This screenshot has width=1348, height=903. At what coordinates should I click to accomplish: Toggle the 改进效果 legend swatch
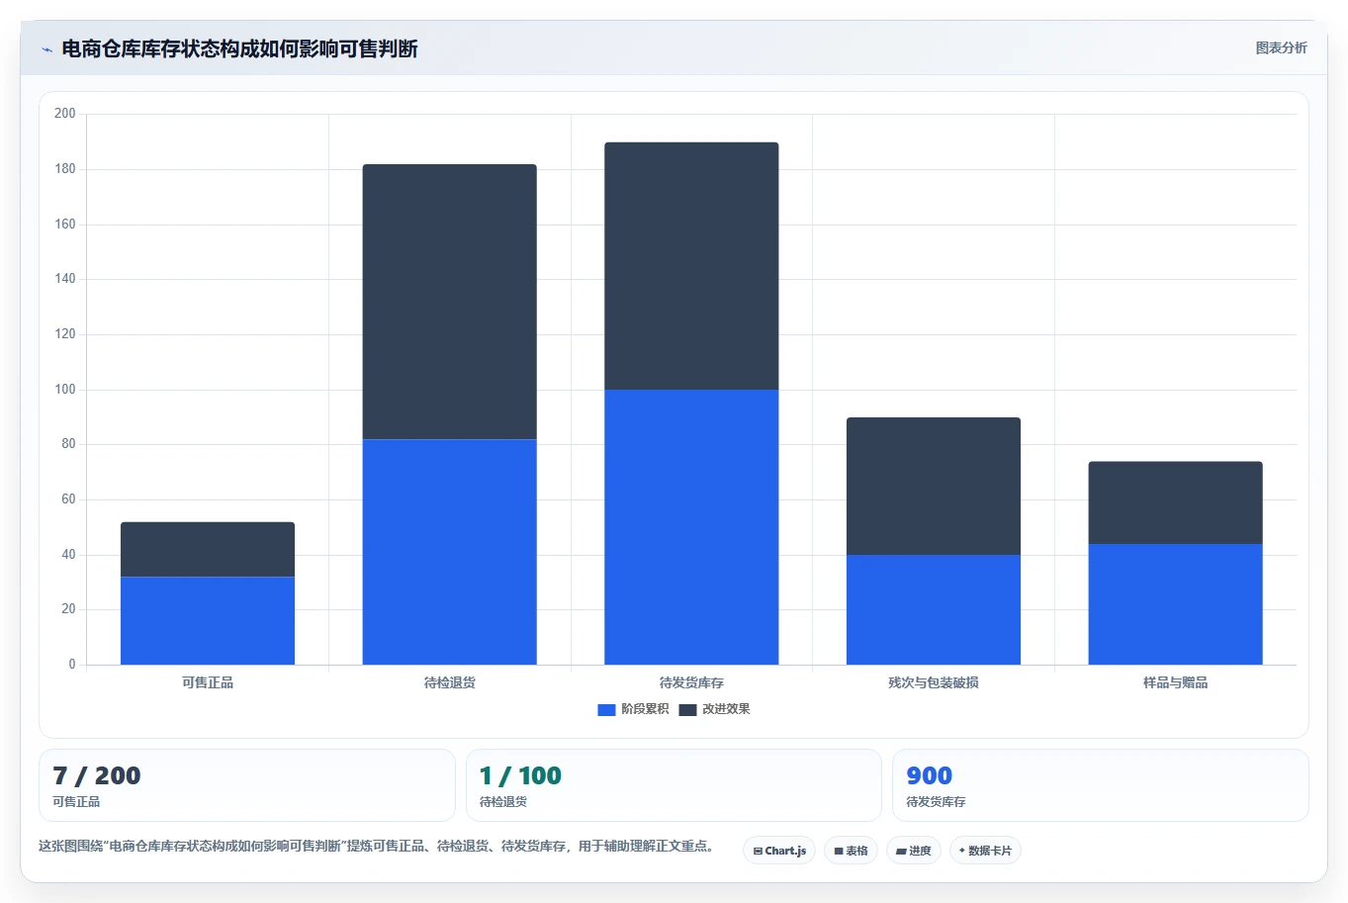[x=687, y=710]
